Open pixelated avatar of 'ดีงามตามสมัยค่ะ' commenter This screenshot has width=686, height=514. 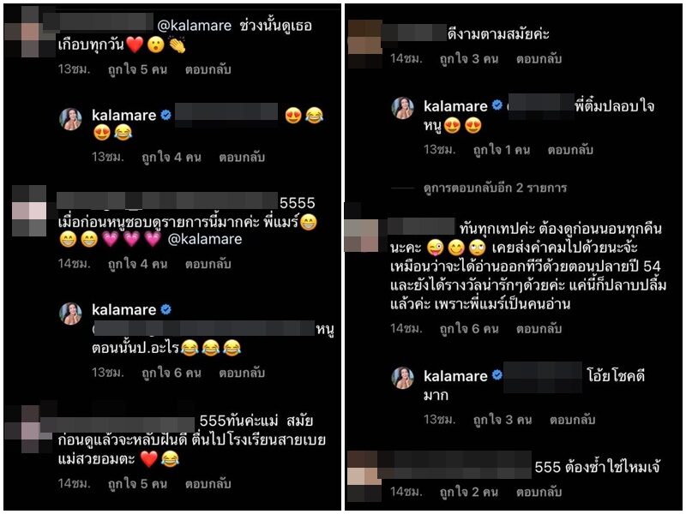pos(365,44)
